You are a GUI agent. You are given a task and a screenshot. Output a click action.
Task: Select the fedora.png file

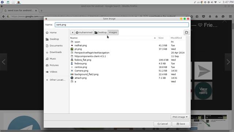pos(128,63)
